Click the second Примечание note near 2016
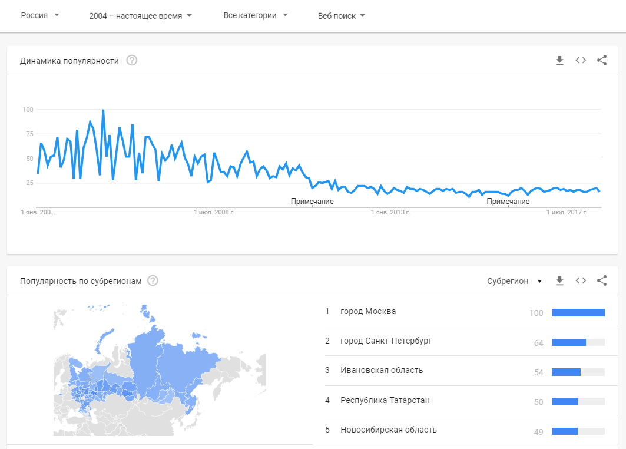626x449 pixels. pos(508,201)
